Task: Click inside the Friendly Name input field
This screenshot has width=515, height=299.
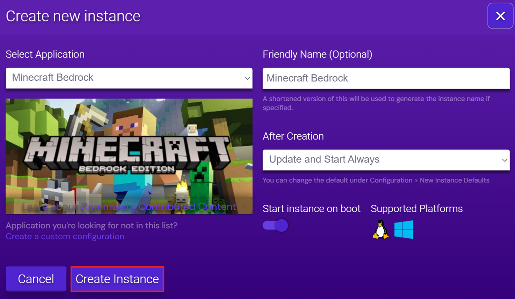Action: 386,78
